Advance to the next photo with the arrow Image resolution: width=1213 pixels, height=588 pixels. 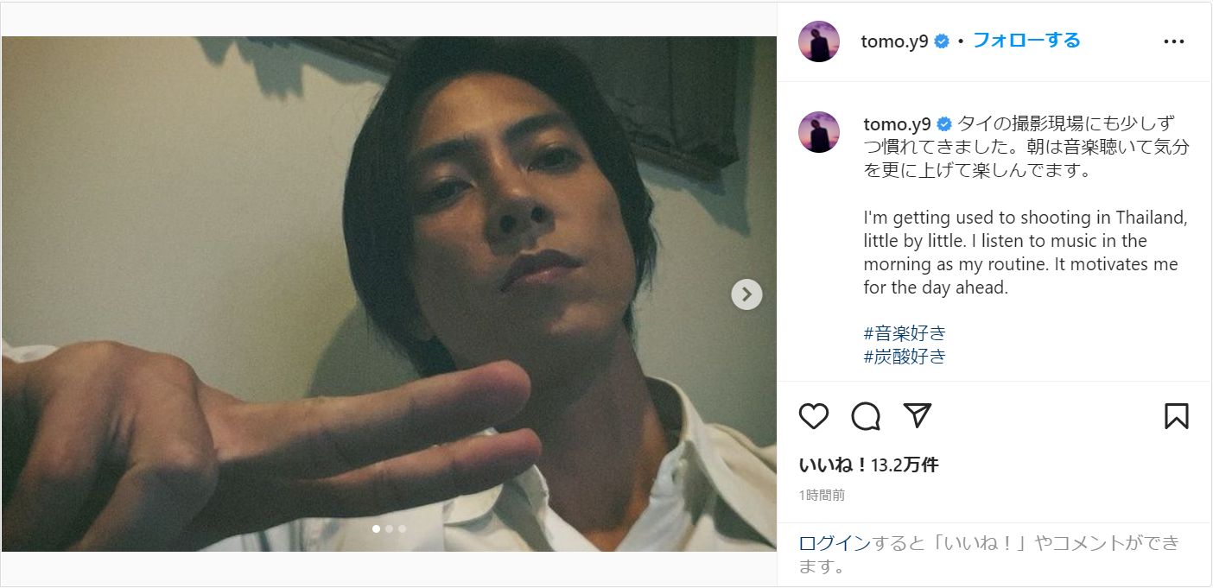746,294
